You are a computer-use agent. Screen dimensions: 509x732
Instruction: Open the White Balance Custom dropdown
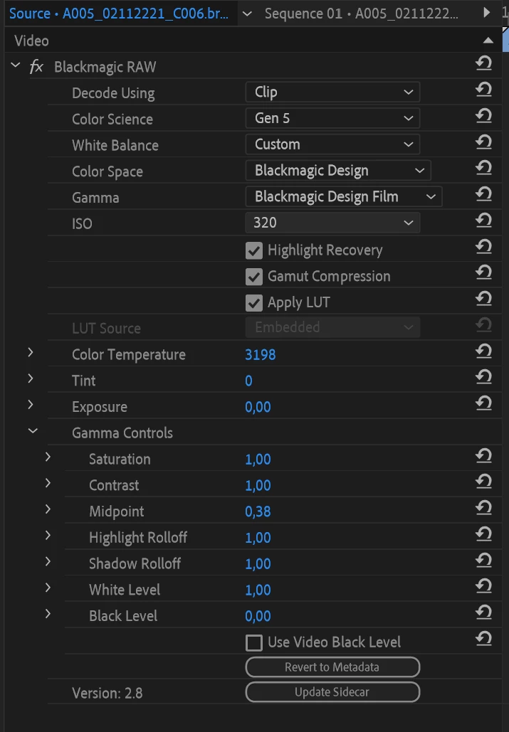click(x=332, y=144)
